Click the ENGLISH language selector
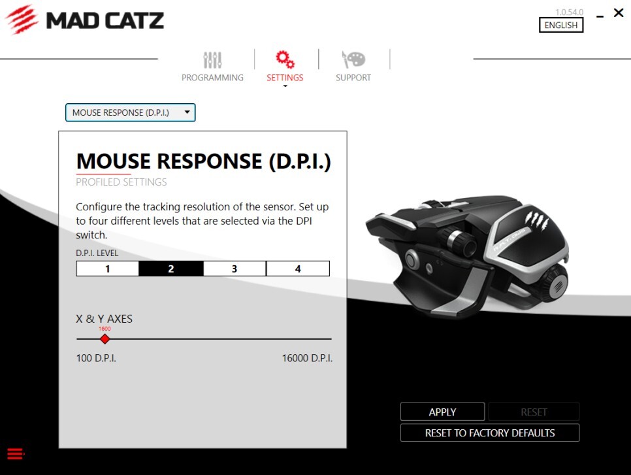The image size is (631, 475). (561, 25)
